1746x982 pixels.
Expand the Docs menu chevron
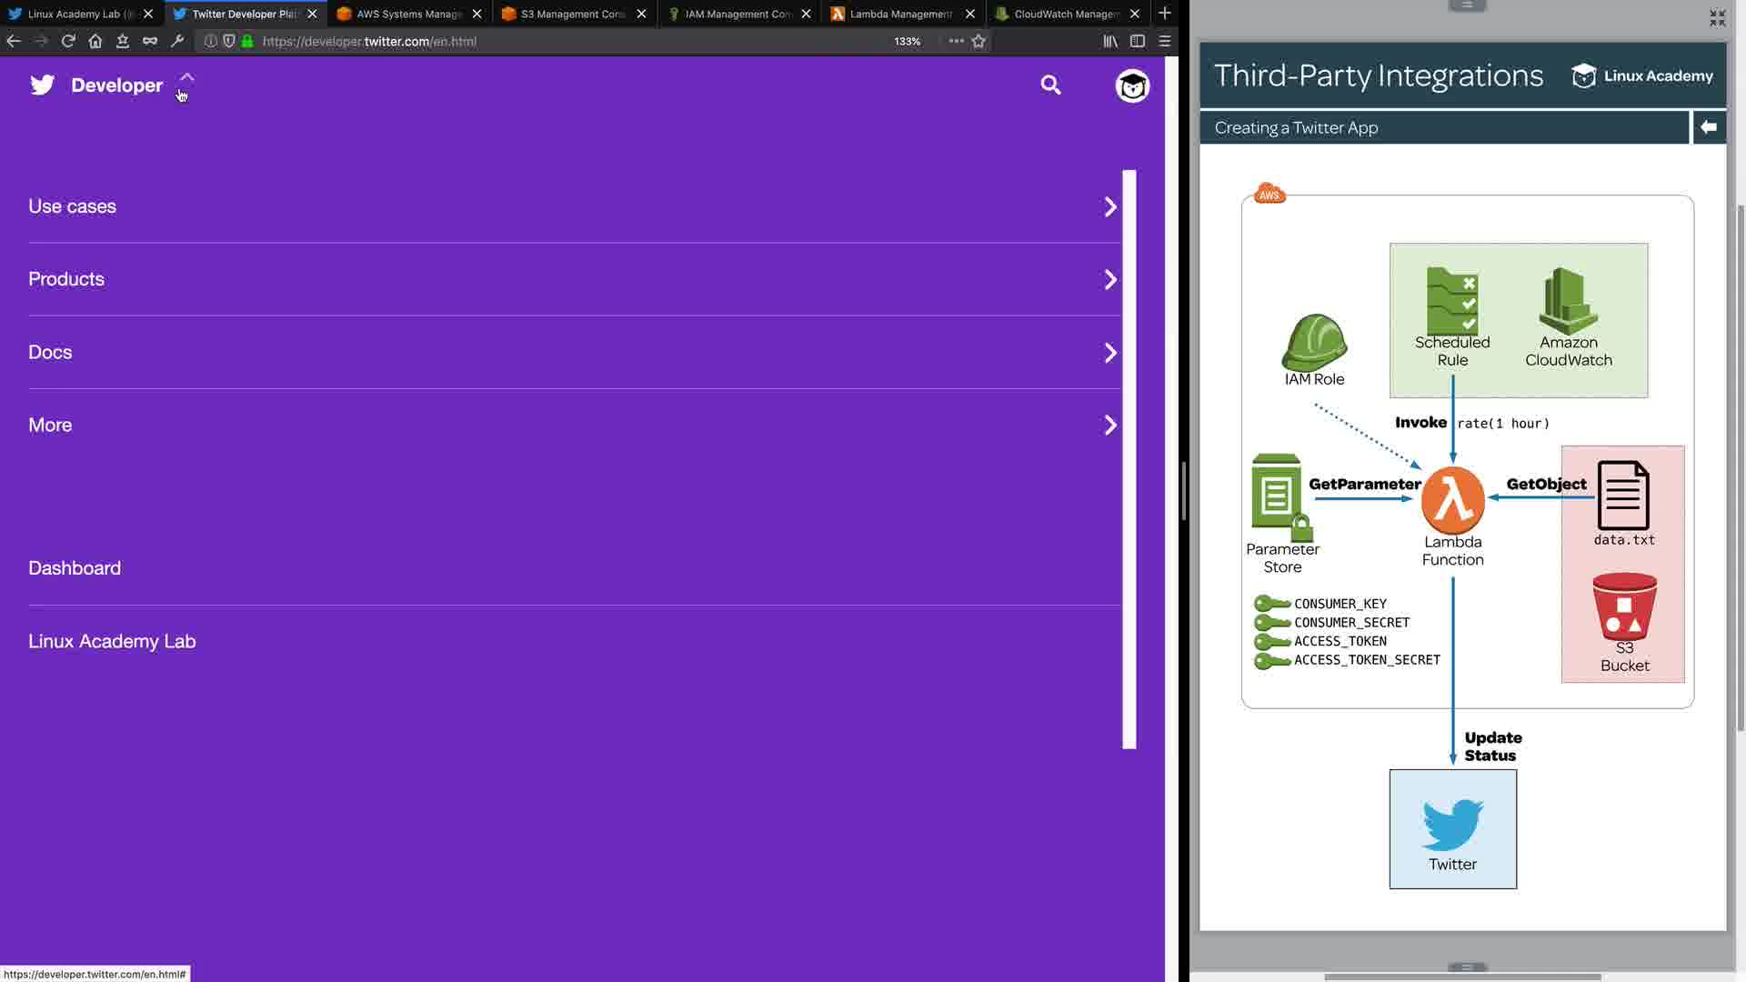point(1110,353)
